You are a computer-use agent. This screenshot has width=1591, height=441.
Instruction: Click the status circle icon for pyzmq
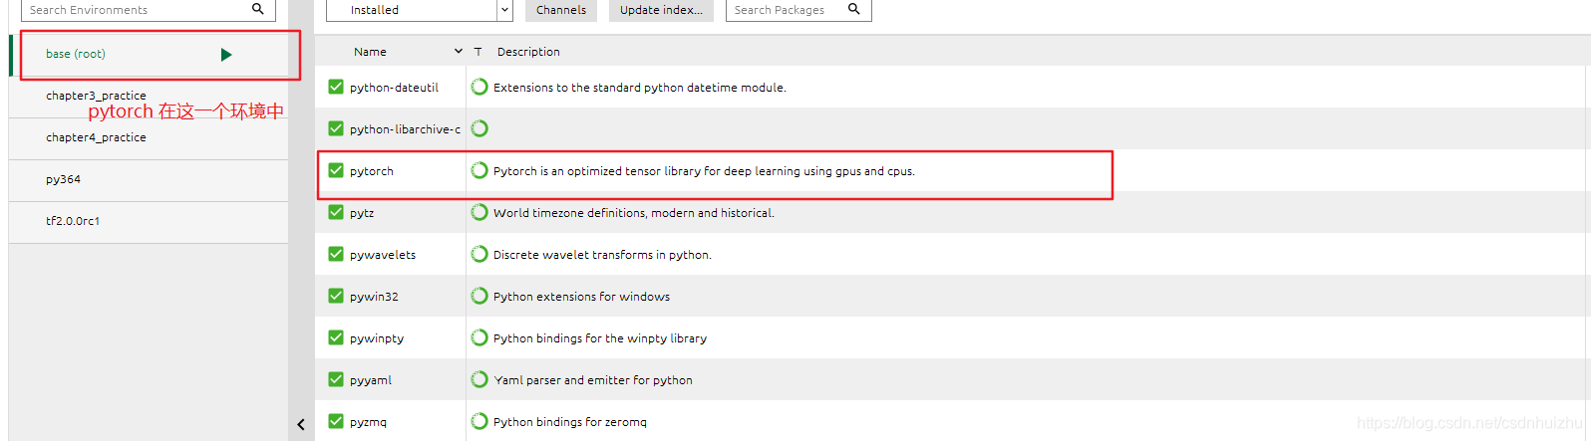point(479,421)
